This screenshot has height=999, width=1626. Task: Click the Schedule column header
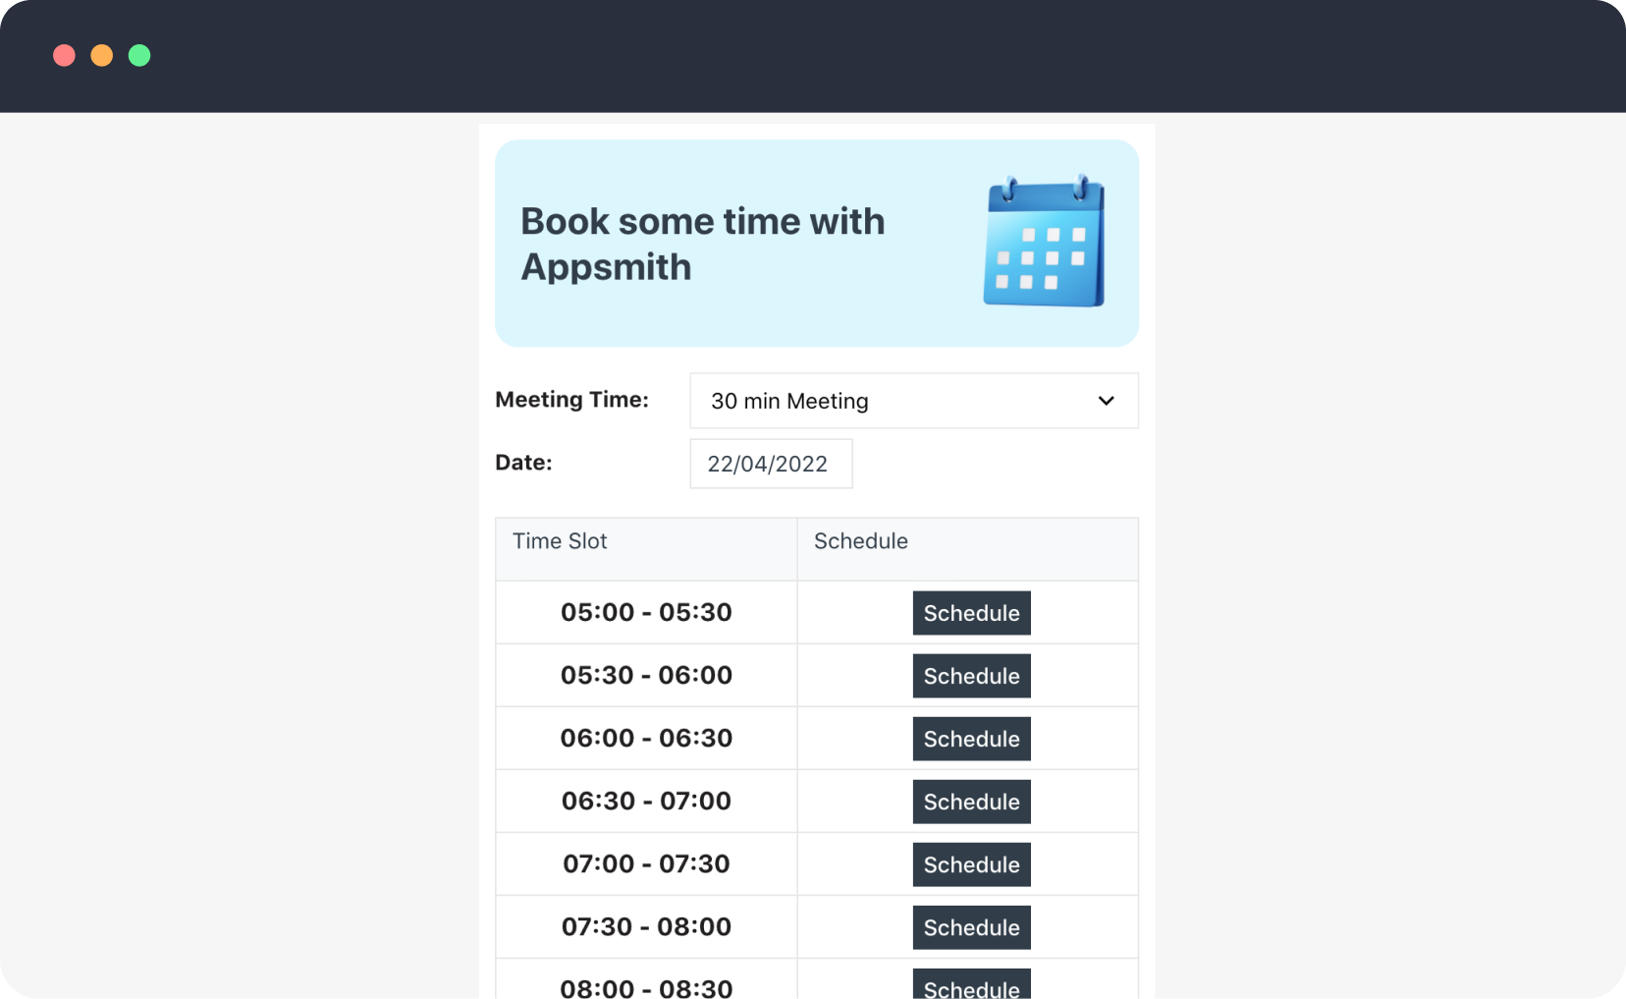point(860,541)
